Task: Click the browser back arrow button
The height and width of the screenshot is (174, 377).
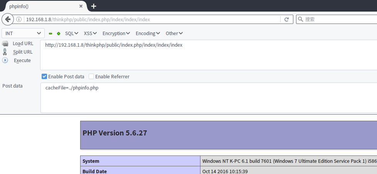Action: coord(8,19)
